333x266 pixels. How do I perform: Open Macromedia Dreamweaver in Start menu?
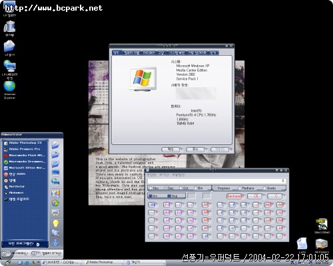click(25, 162)
